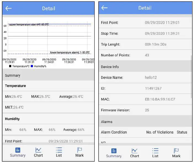Image resolution: width=195 pixels, height=164 pixels.
Task: Click blue Humidity legend swatch
Action: (x=32, y=66)
